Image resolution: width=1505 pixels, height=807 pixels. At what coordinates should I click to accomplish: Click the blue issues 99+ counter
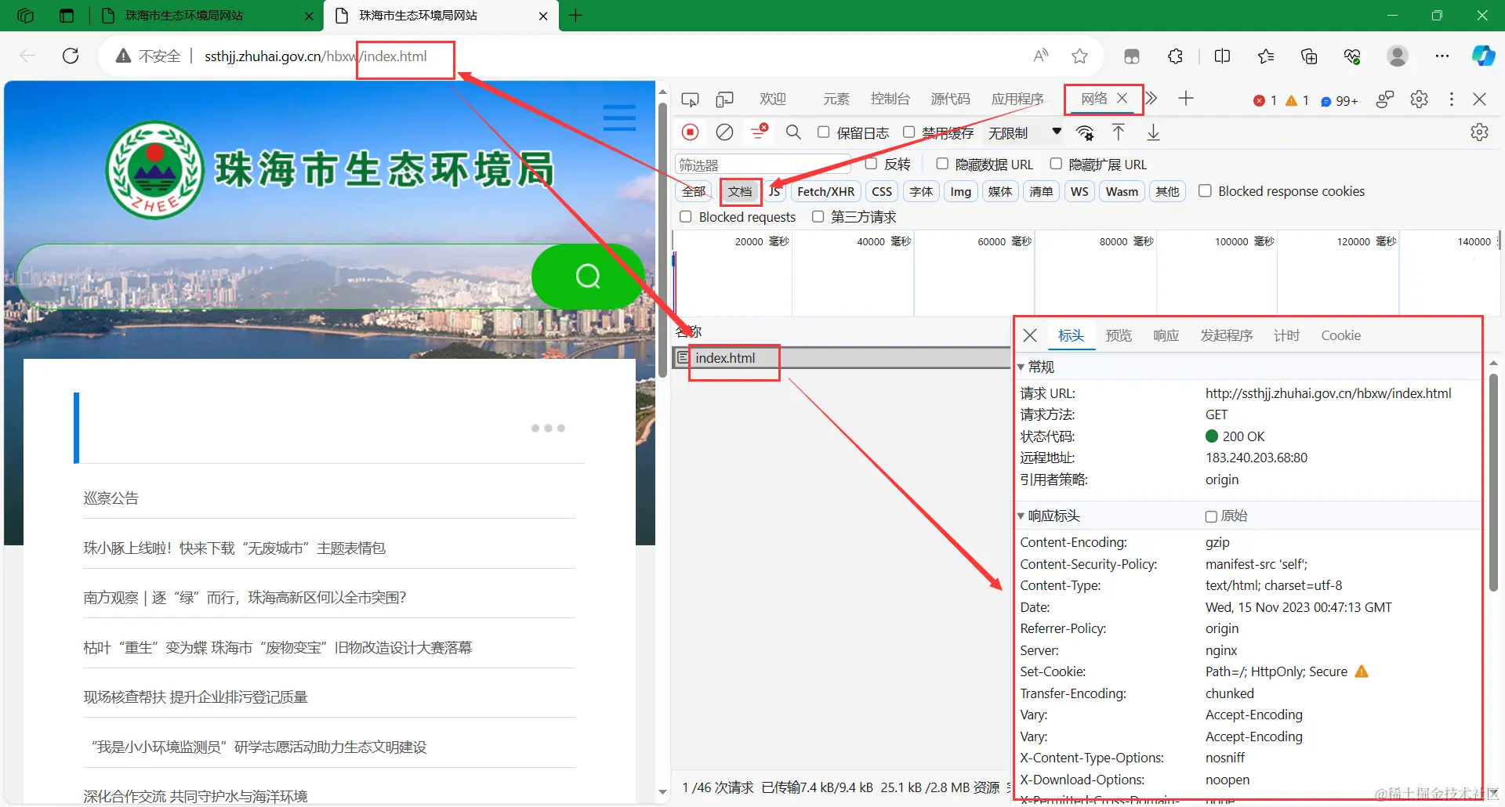click(x=1339, y=101)
